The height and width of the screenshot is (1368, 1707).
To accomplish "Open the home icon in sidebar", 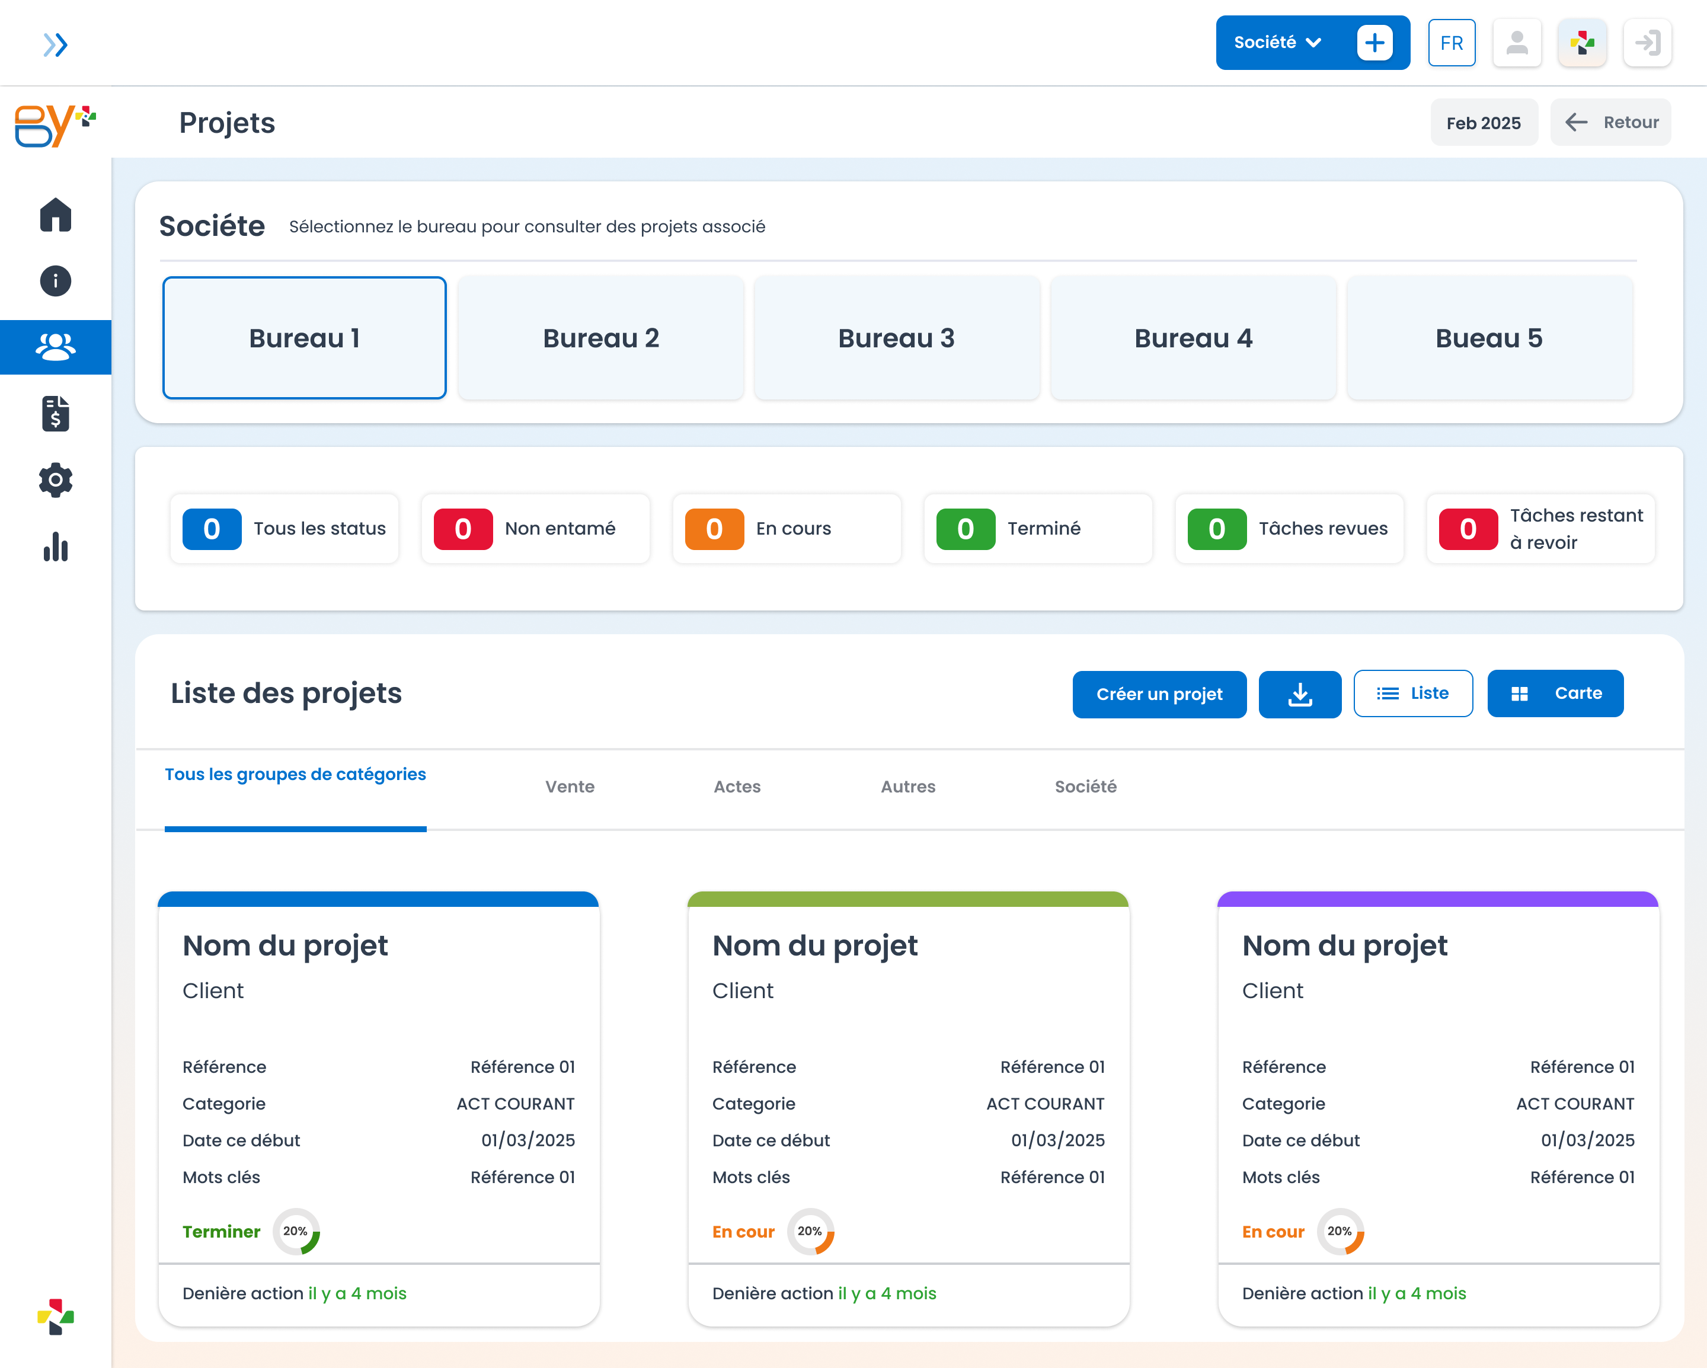I will [56, 215].
